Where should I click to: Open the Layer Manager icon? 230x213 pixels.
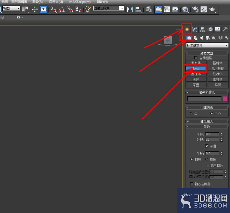point(148,9)
